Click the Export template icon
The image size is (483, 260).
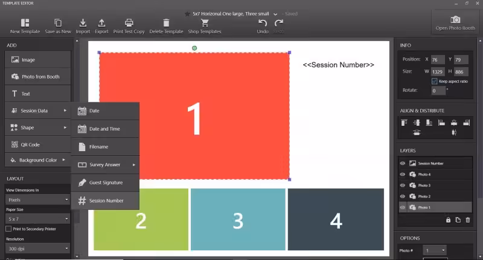(101, 22)
